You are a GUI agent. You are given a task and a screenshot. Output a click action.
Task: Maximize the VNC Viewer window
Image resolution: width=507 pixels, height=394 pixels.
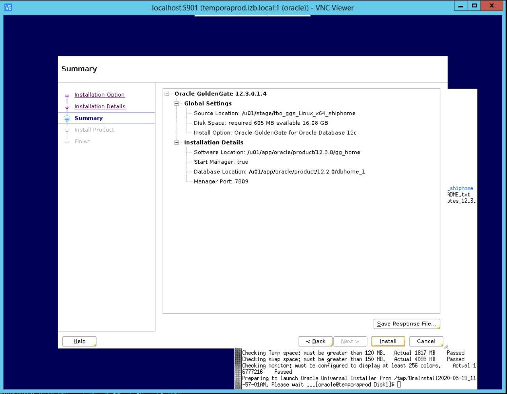pos(474,5)
